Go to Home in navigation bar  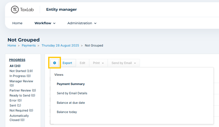pyautogui.click(x=17, y=23)
